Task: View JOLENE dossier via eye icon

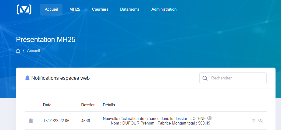Action: point(210,118)
